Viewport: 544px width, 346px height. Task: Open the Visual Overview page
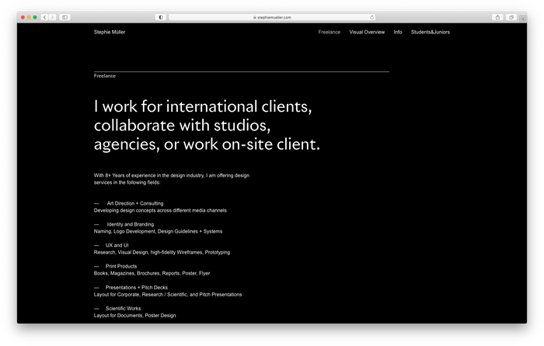pos(367,32)
